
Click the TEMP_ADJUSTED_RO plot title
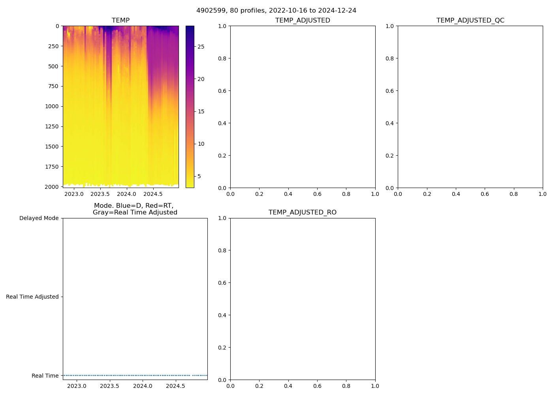303,213
